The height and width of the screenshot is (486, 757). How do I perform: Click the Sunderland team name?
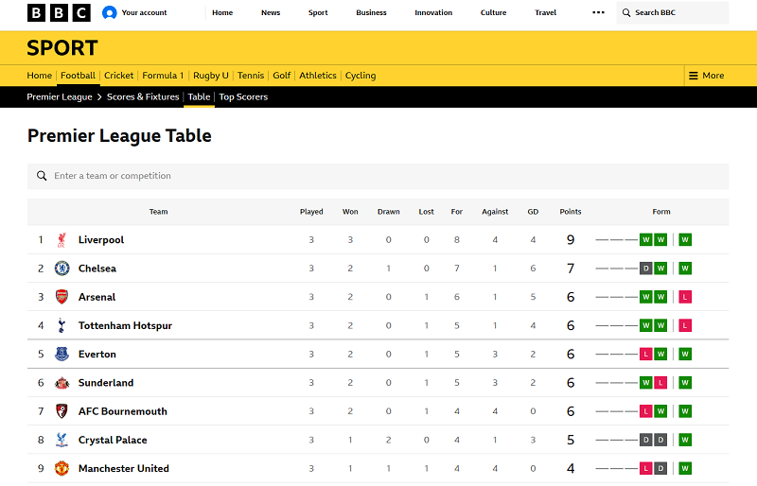click(x=106, y=383)
